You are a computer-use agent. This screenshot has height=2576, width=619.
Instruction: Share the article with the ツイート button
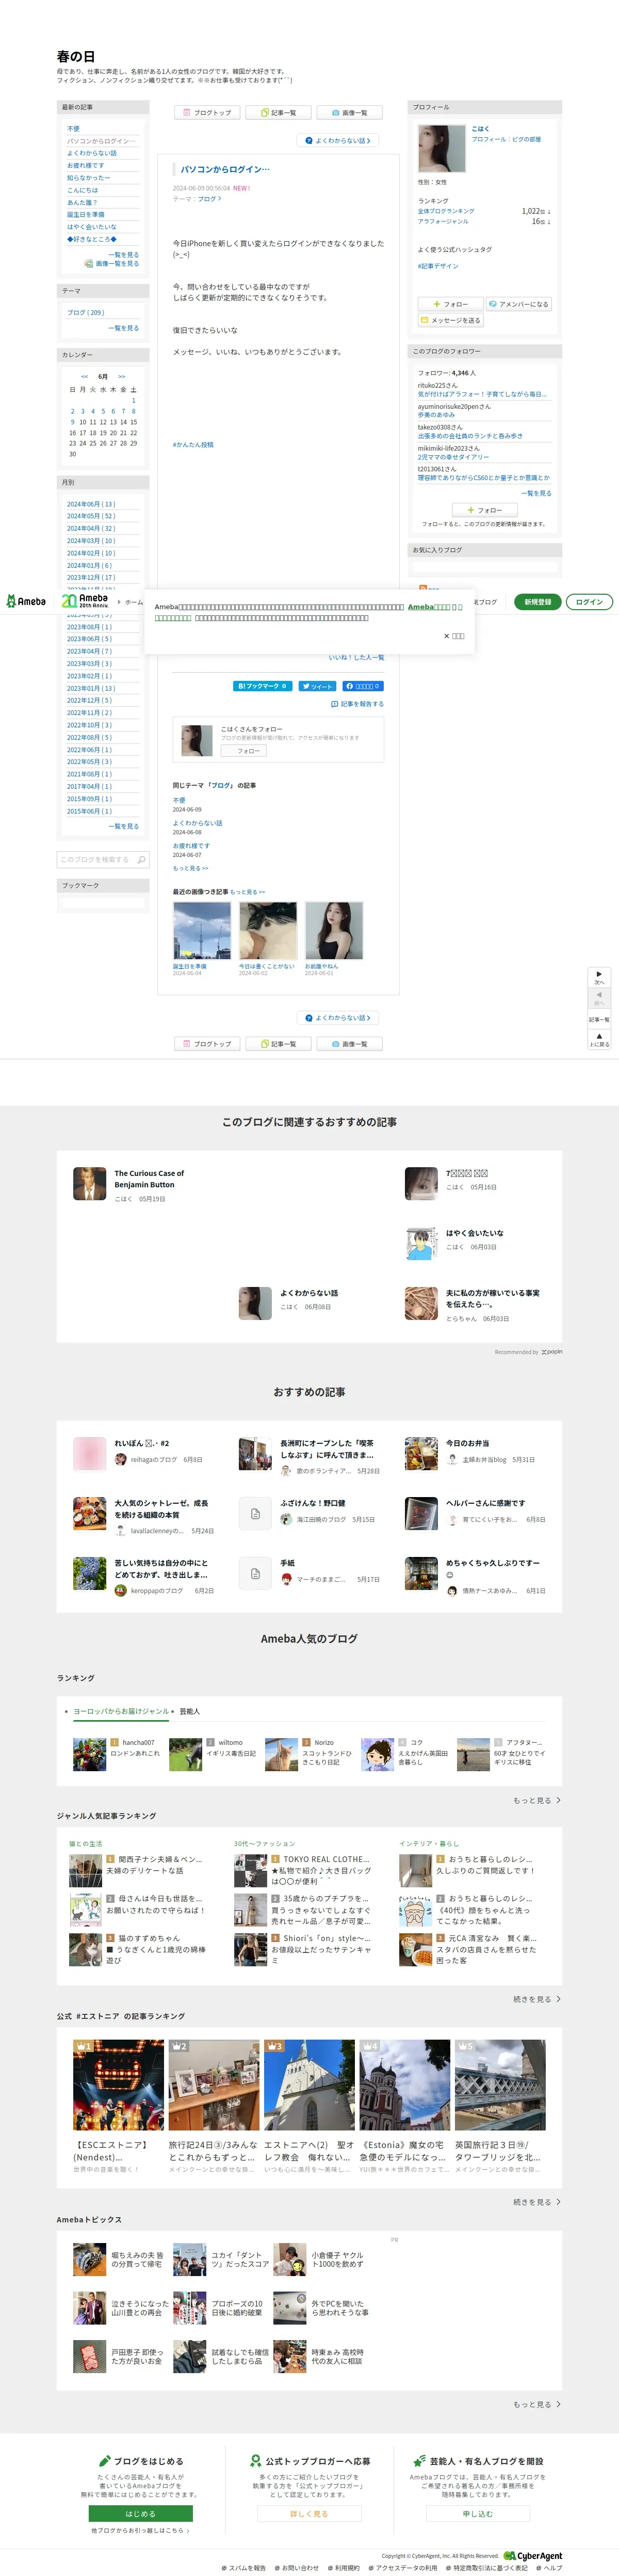(x=318, y=686)
